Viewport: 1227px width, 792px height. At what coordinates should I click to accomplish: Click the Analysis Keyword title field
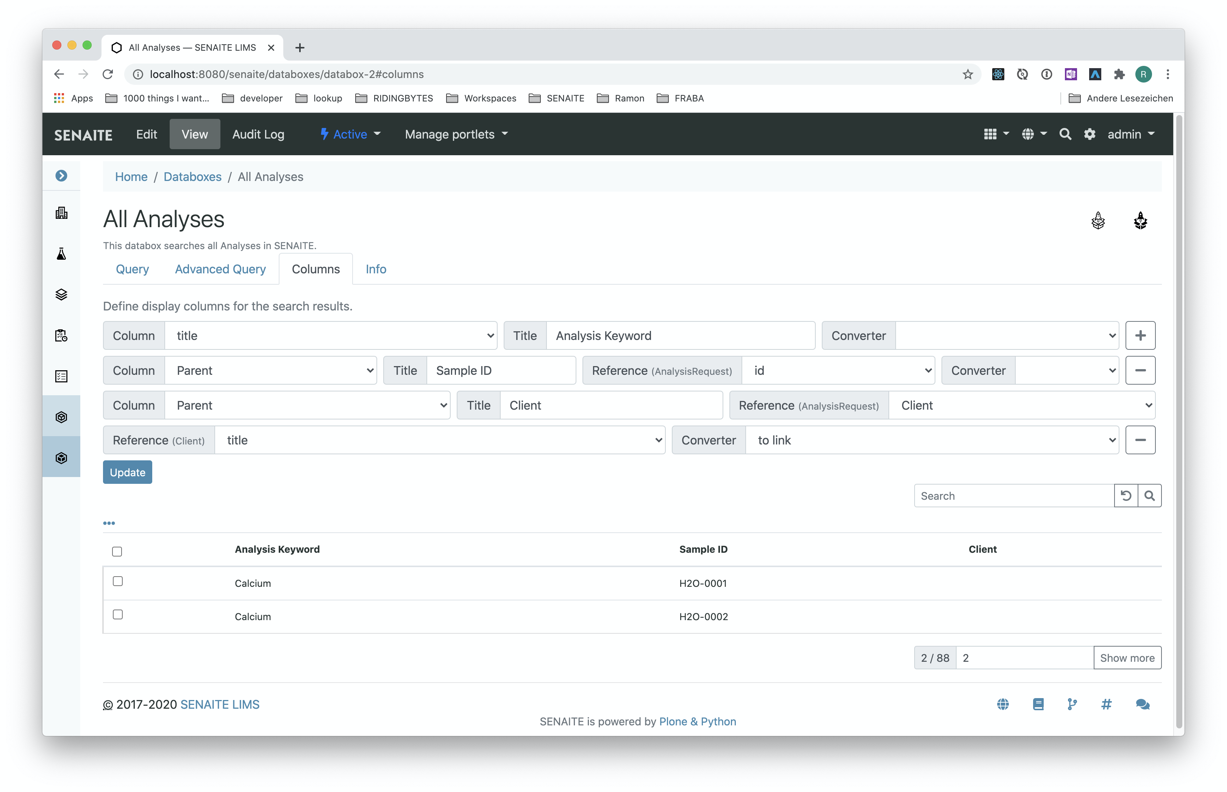(x=680, y=335)
